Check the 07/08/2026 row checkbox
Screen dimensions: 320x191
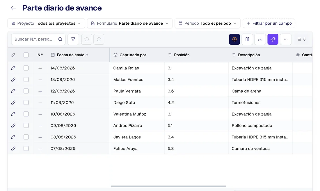(26, 149)
